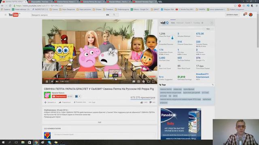The width and height of the screenshot is (259, 145).
Task: Expand the video description 'ЕЩЁ'
Action: [x=100, y=122]
